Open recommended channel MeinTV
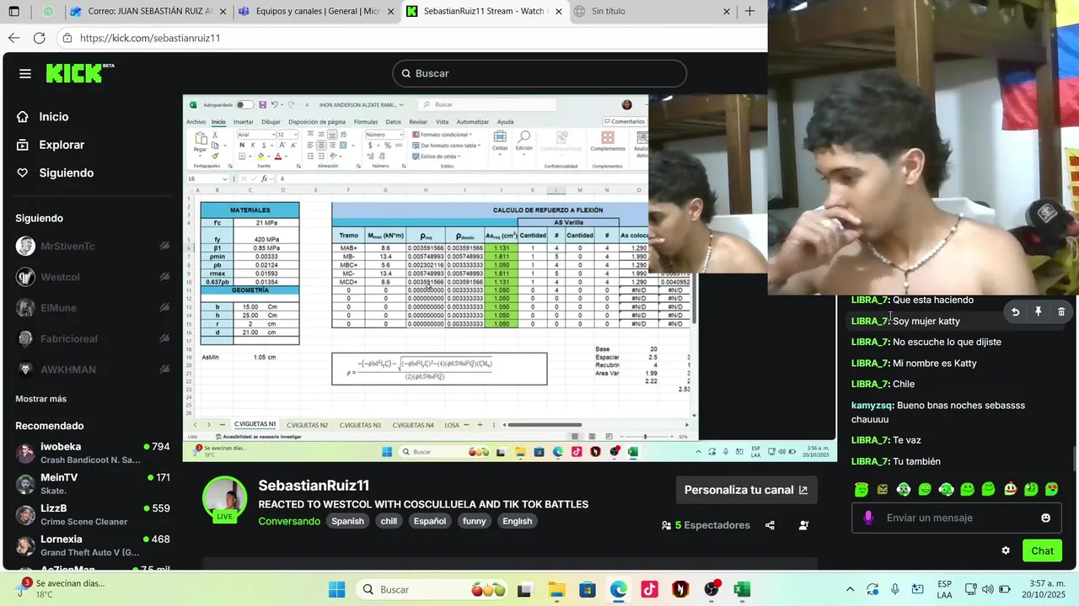The image size is (1079, 606). [93, 484]
